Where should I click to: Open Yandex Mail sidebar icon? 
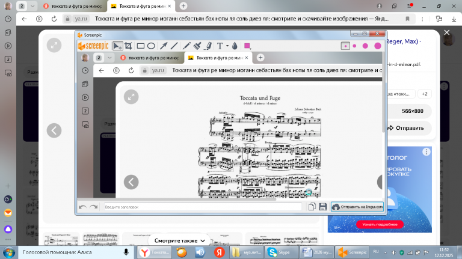8,213
